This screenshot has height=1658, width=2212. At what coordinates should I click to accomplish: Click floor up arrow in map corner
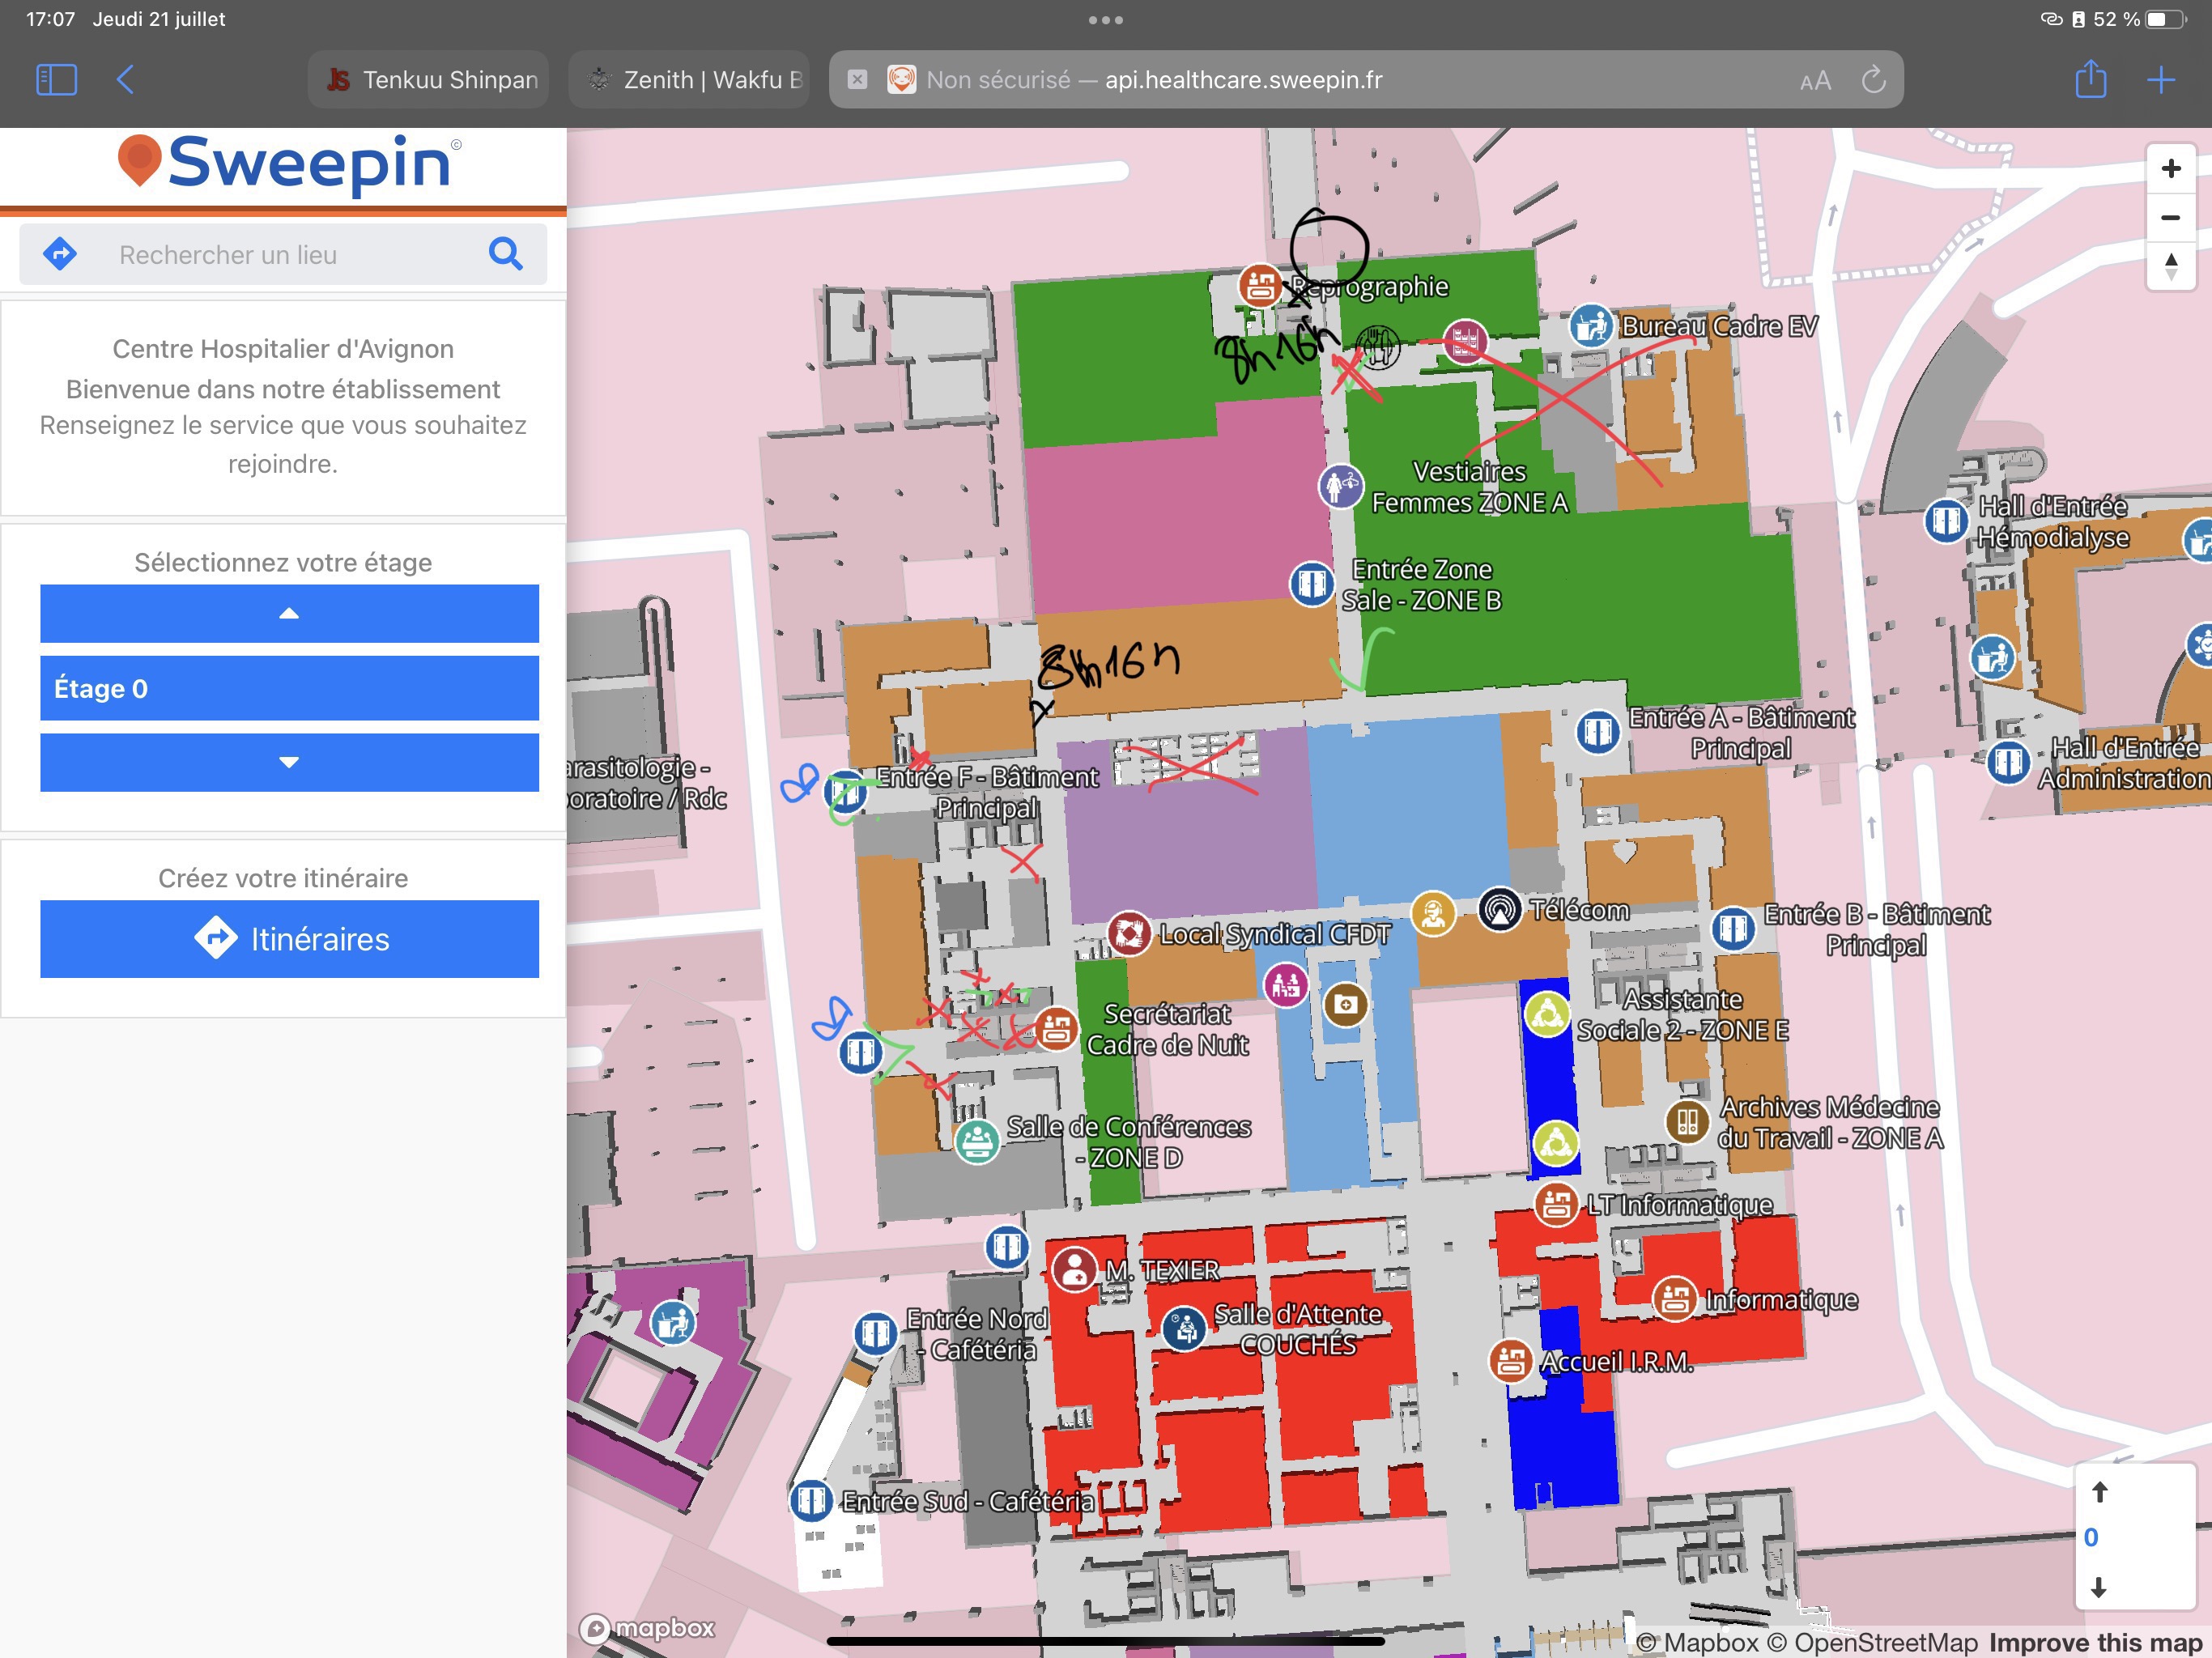(x=2099, y=1492)
